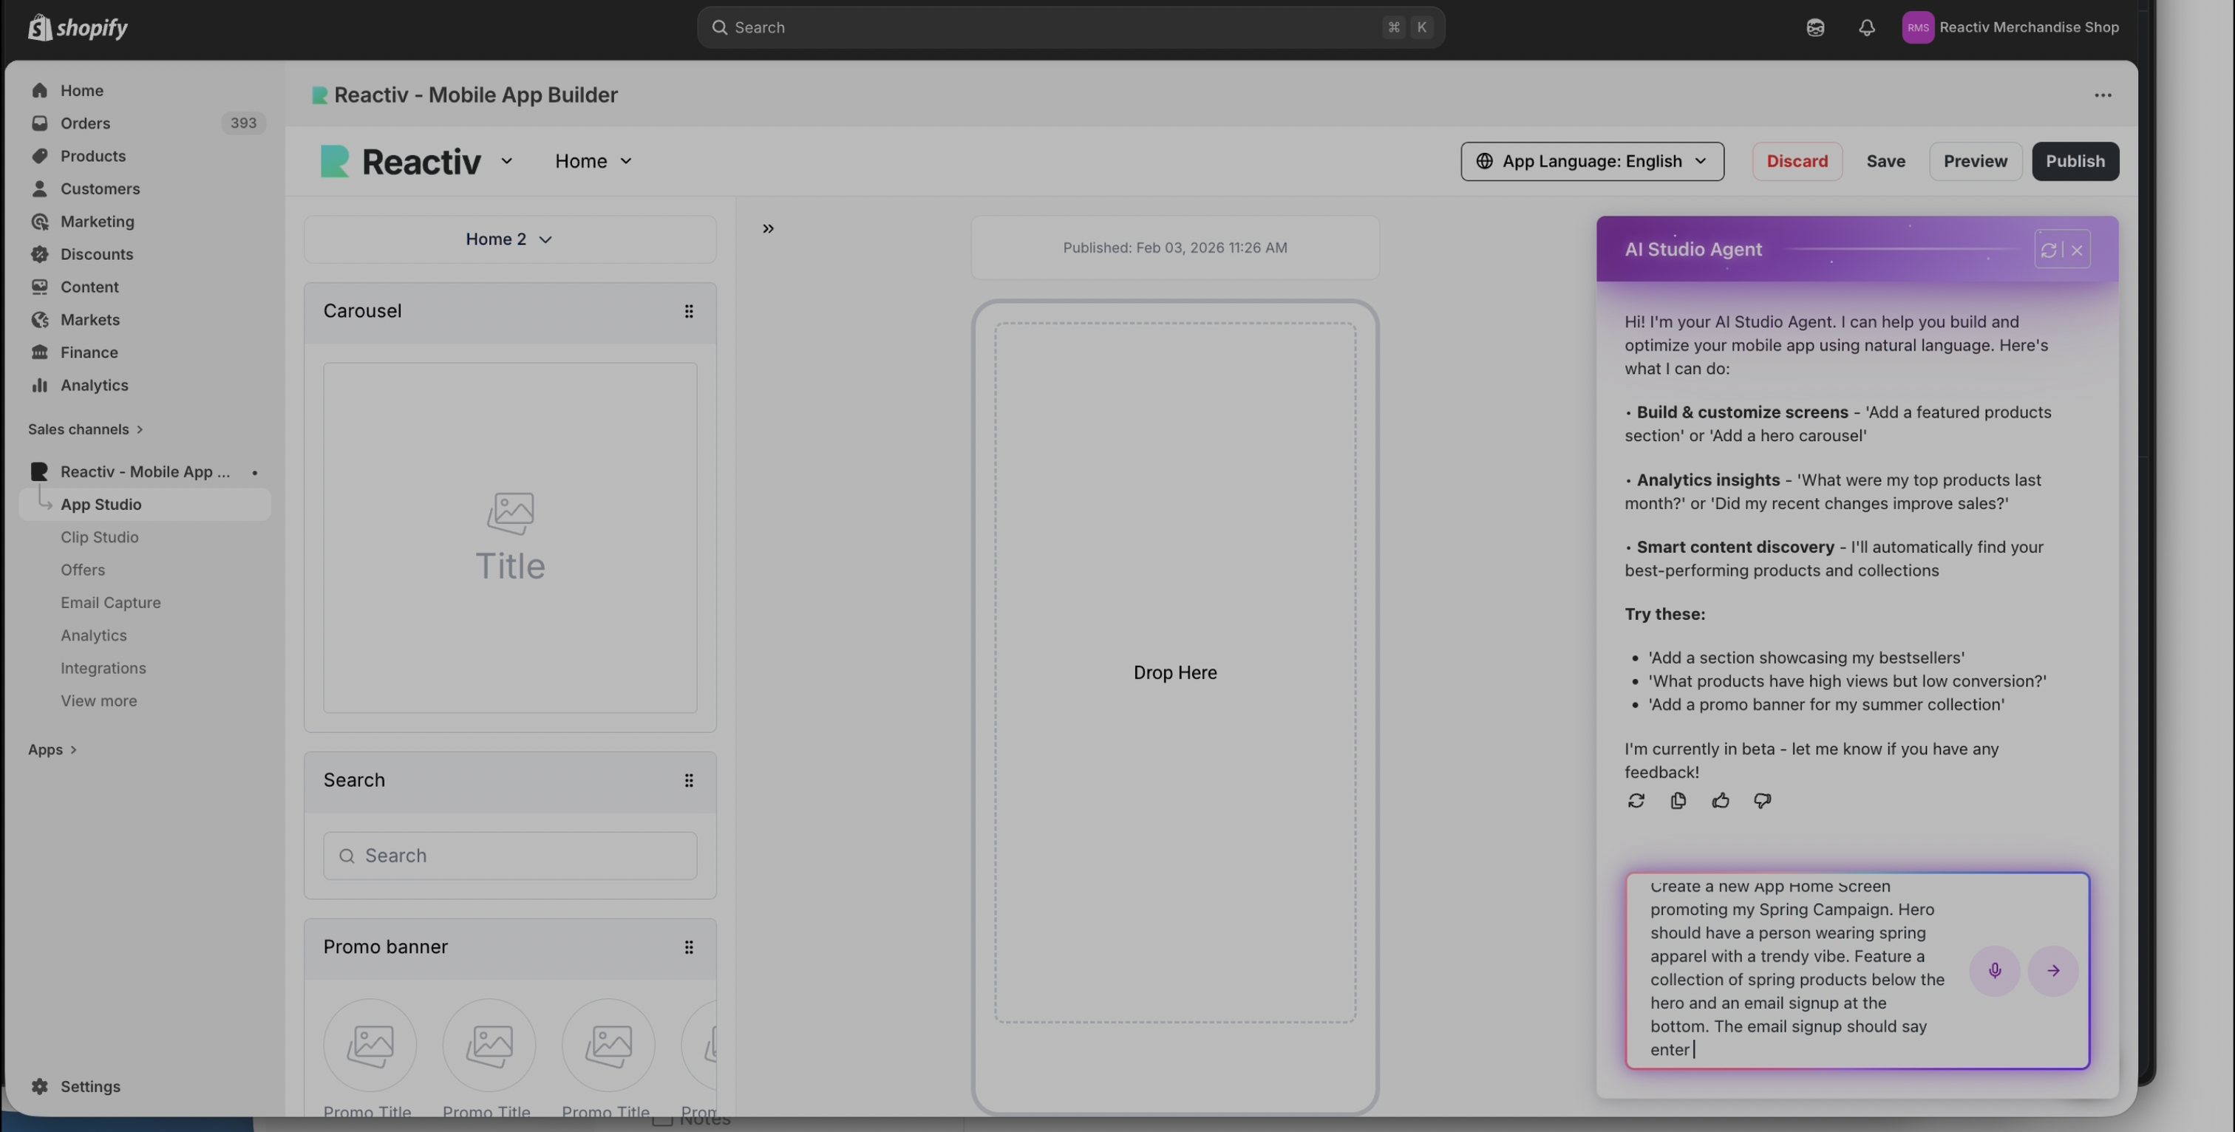
Task: Open Integrations
Action: point(103,668)
